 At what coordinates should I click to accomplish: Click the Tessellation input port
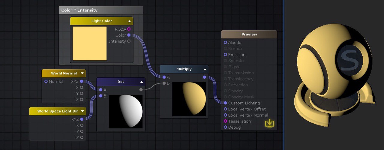(225, 121)
